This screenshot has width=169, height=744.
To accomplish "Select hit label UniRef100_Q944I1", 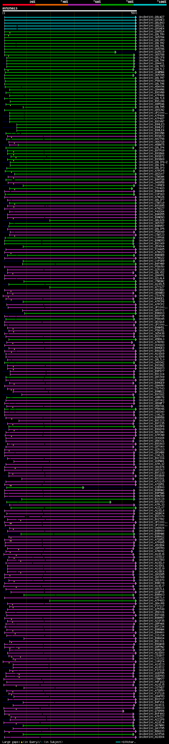I will pos(152,64).
